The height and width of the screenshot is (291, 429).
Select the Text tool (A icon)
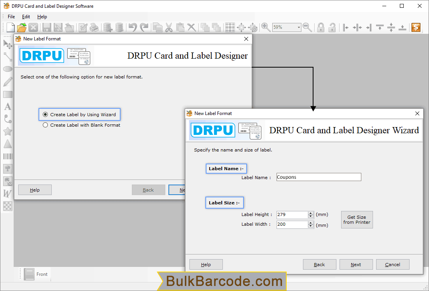pos(8,106)
